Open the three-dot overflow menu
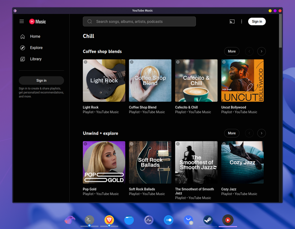 pos(241,21)
